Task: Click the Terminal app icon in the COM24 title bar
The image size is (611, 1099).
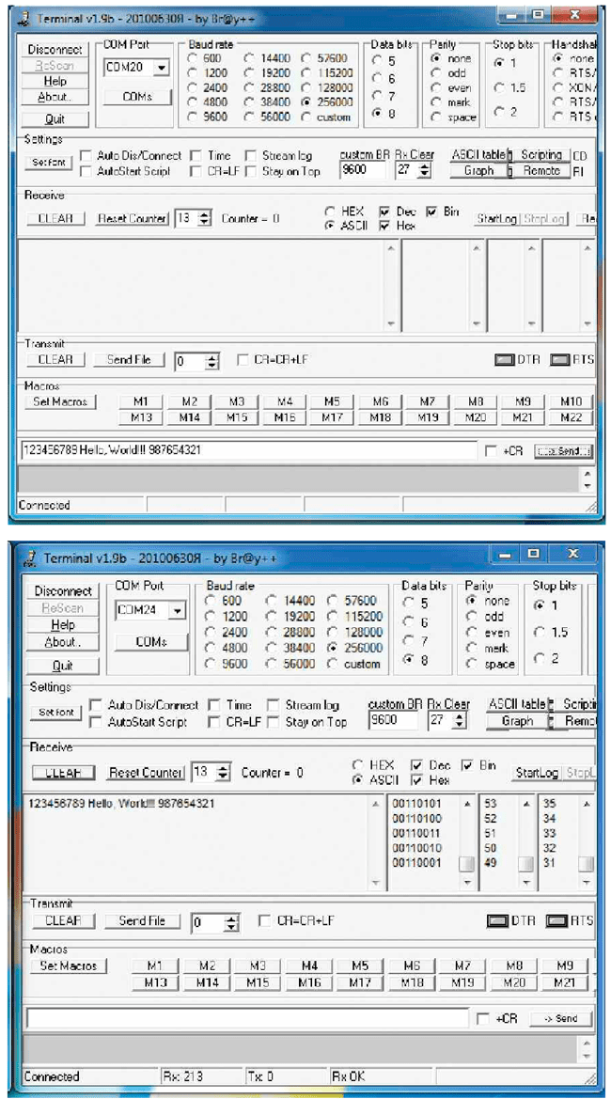Action: coord(32,558)
